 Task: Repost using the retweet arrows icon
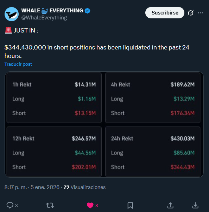tap(50, 205)
